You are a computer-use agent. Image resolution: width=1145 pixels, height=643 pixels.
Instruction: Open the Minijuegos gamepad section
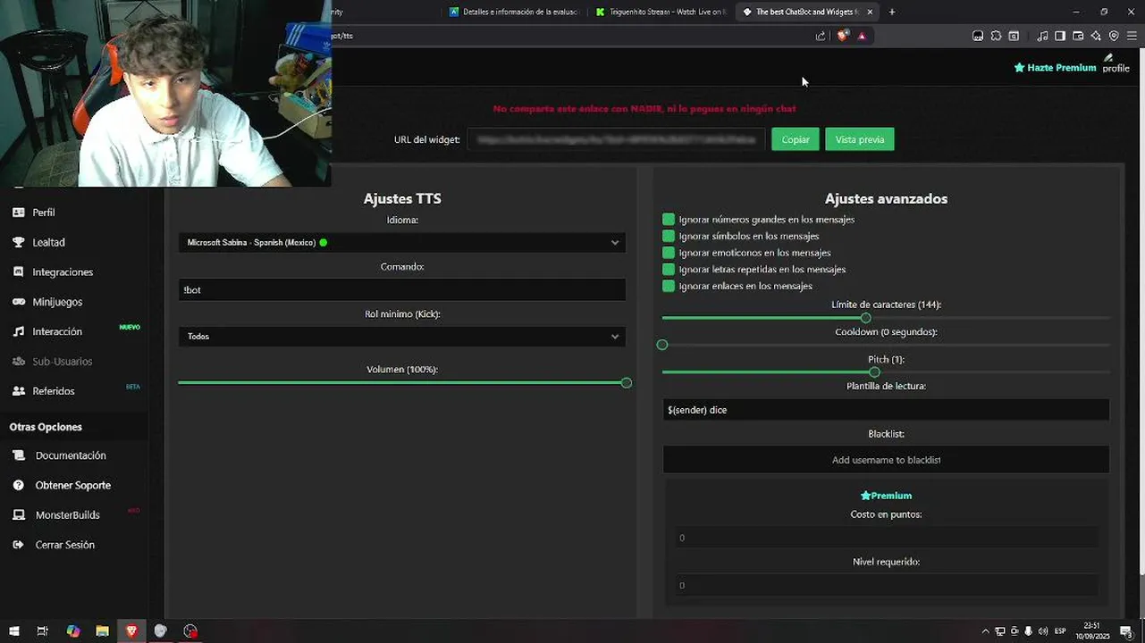click(56, 302)
